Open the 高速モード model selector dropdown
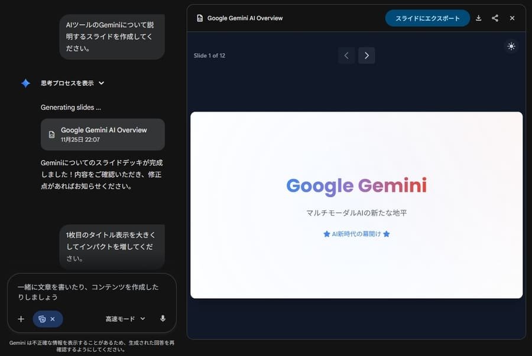This screenshot has width=532, height=356. click(x=122, y=319)
